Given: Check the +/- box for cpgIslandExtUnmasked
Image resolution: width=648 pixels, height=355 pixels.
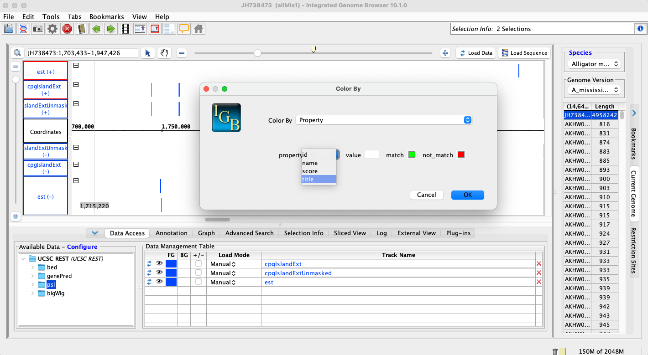Looking at the screenshot, I should pyautogui.click(x=199, y=273).
